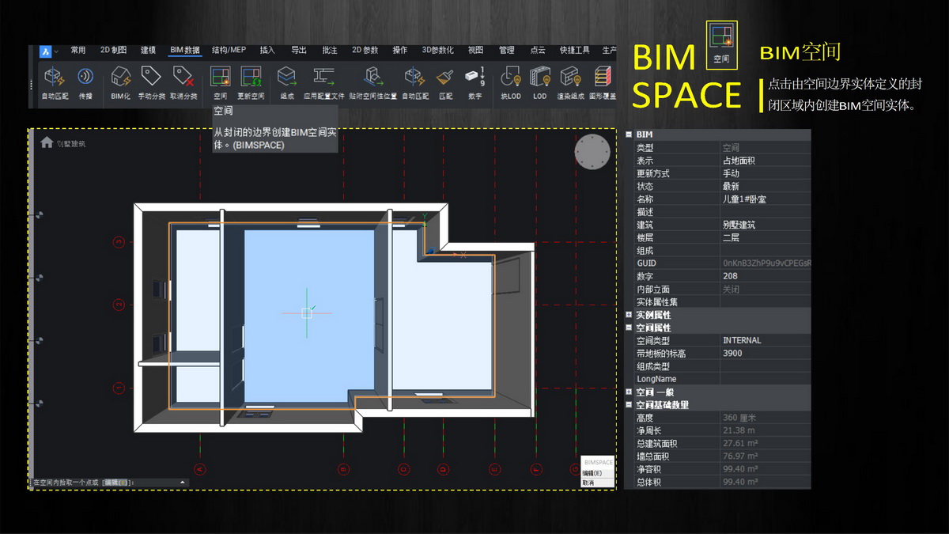
Task: Switch to the 批注 tab
Action: 330,51
